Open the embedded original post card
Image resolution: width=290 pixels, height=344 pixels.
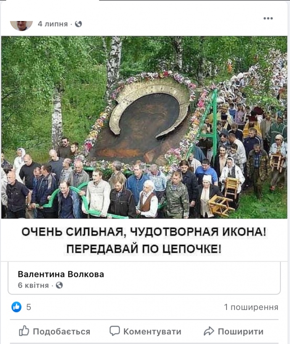click(x=144, y=278)
